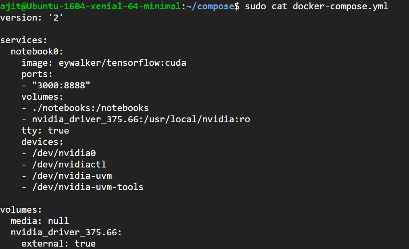The image size is (409, 249).
Task: Click the "3000:8888" port mapping
Action: [61, 86]
